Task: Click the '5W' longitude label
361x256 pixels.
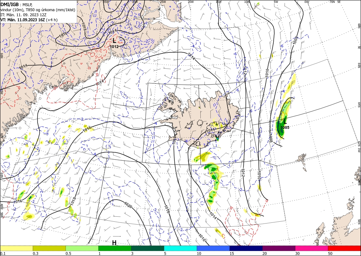Action: click(x=276, y=2)
